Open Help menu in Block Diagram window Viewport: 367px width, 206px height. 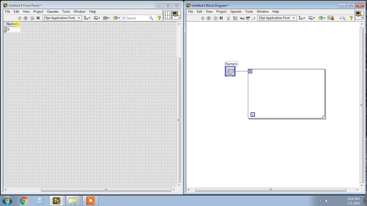(276, 11)
